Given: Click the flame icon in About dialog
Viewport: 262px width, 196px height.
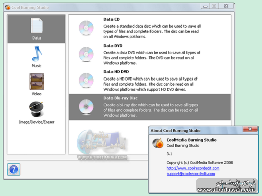Looking at the screenshot, I should click(158, 143).
